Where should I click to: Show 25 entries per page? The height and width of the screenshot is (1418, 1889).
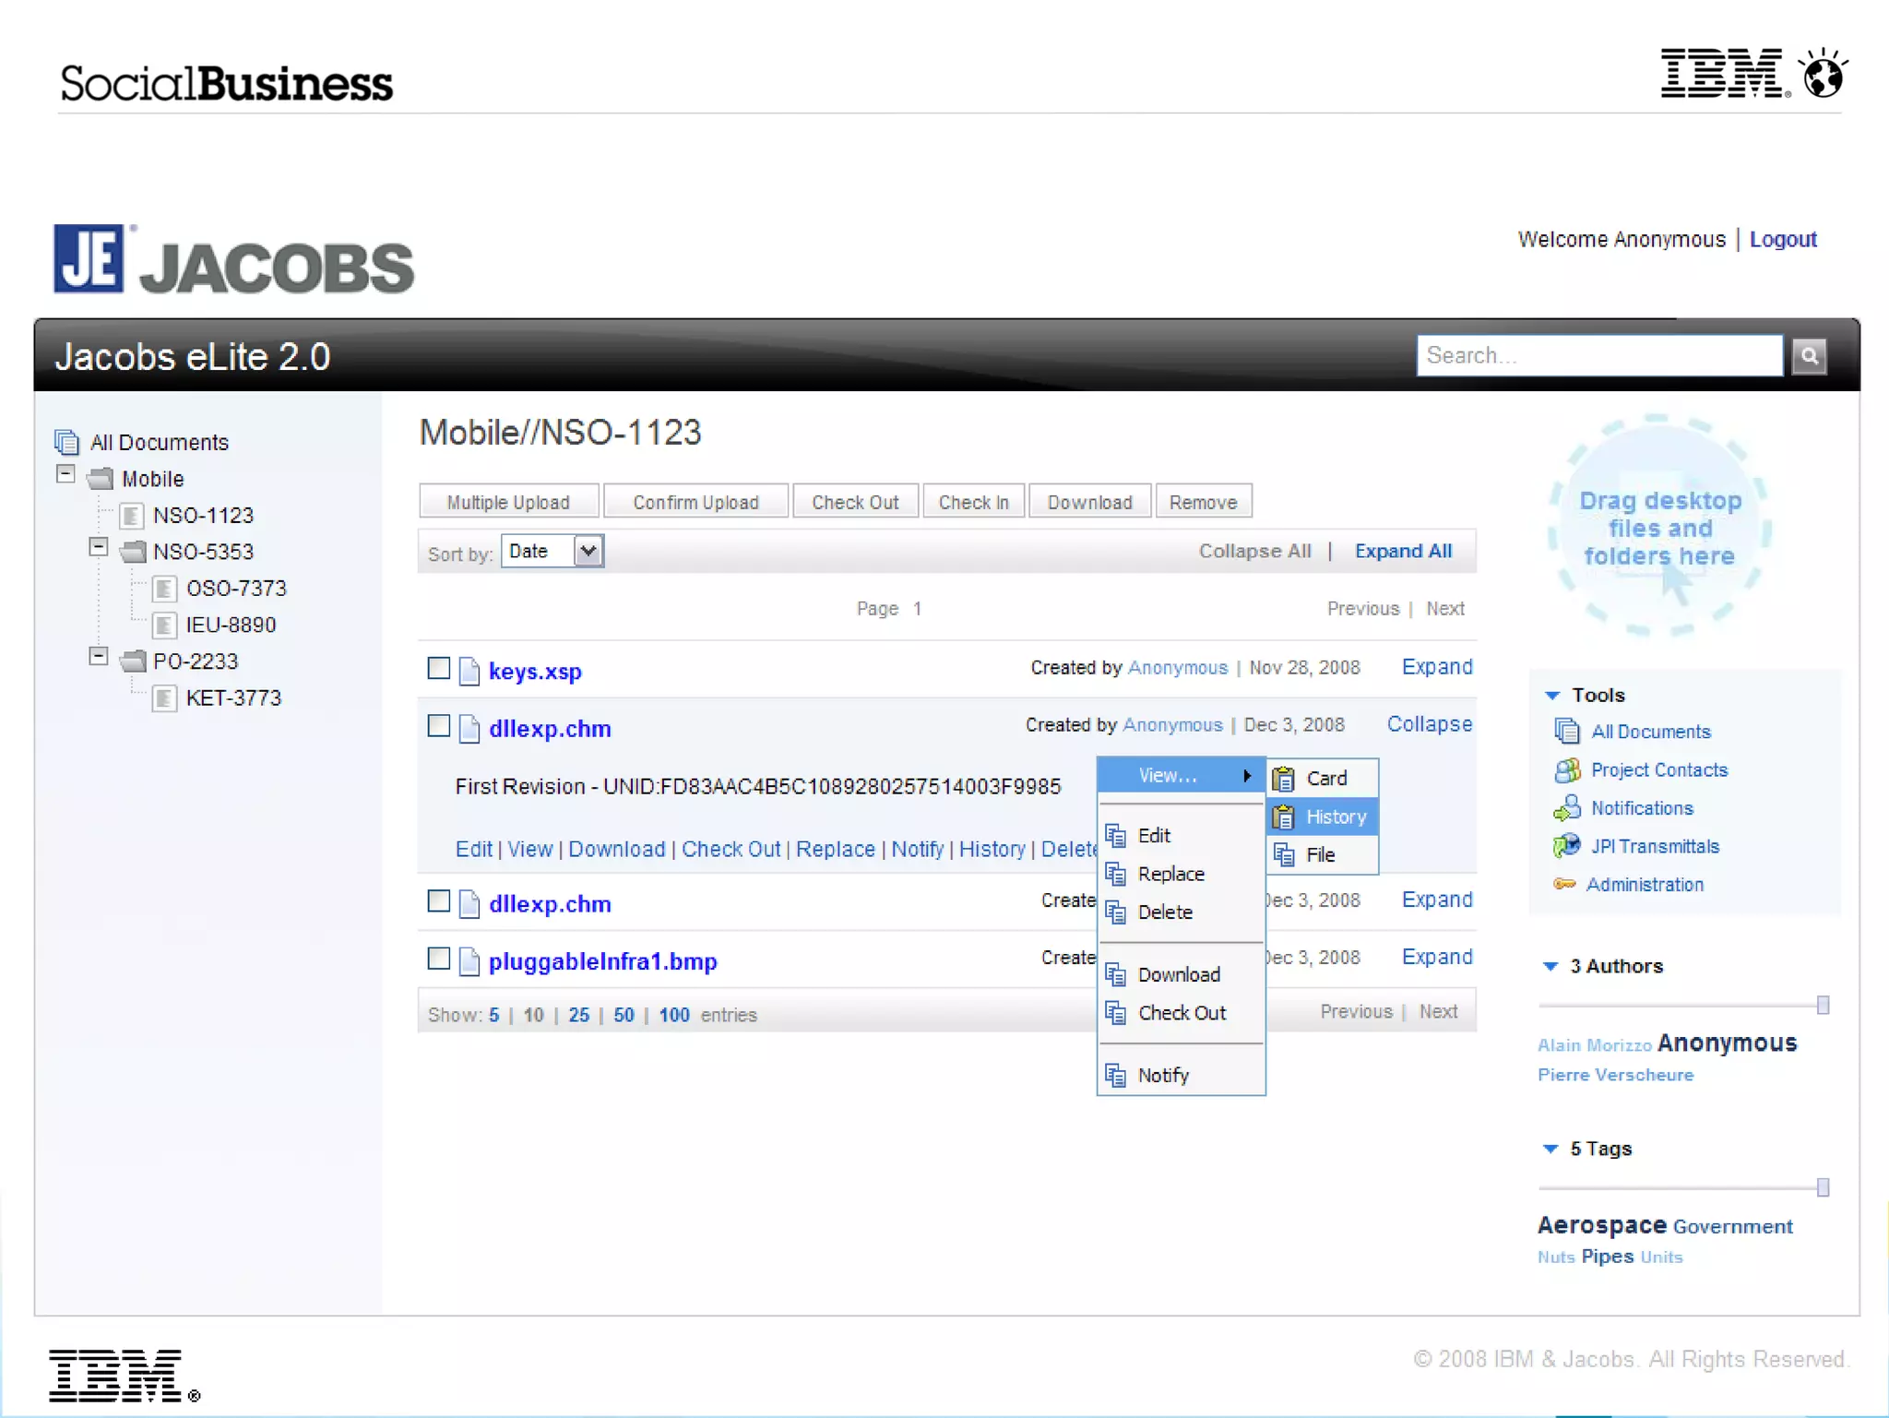coord(578,1015)
